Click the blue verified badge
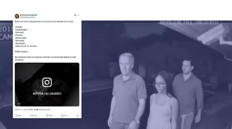Viewport: 232px width, 129px height. pos(36,15)
